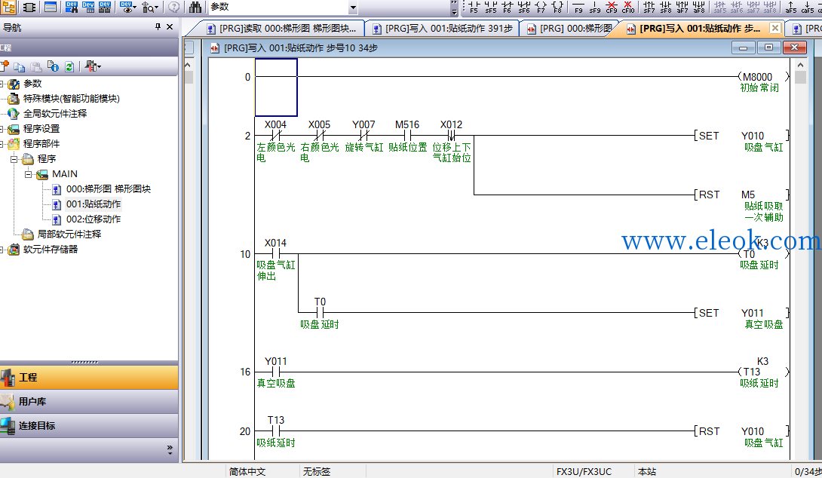Select 程序设置 in the project tree

coord(41,129)
